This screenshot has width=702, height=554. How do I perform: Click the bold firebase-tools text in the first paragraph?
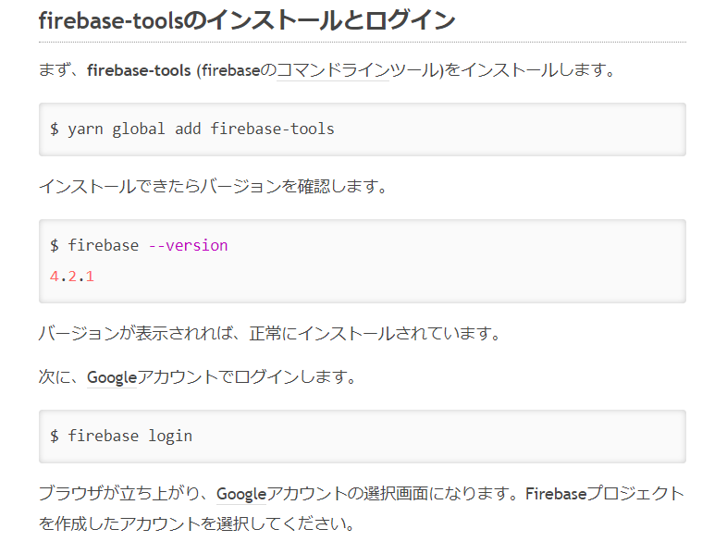pyautogui.click(x=139, y=70)
